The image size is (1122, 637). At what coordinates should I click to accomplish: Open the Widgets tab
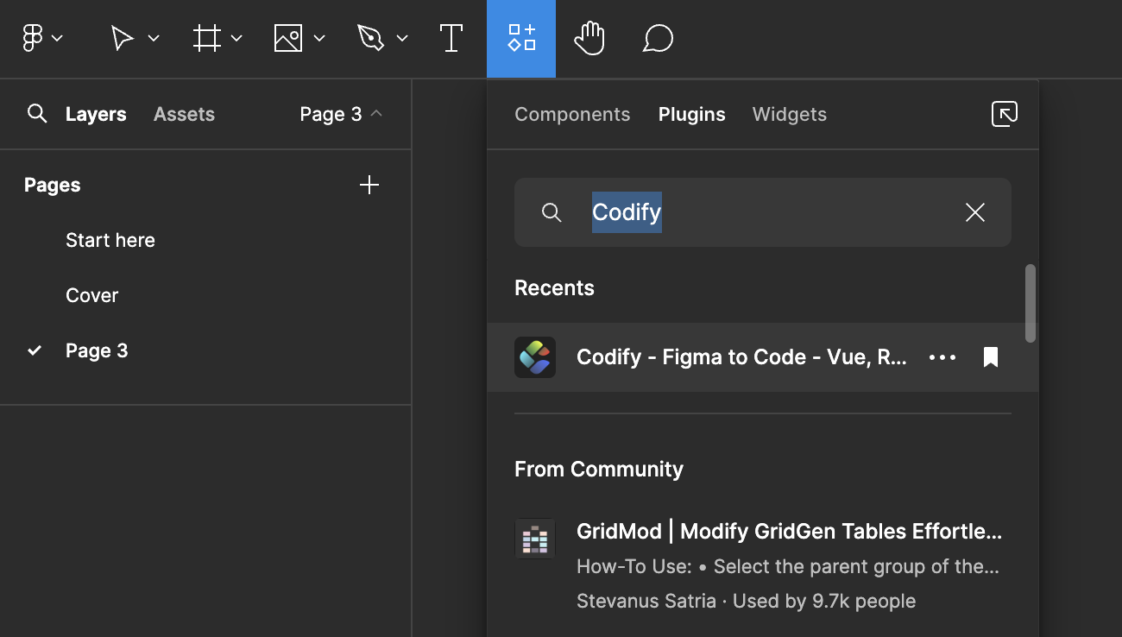point(790,114)
